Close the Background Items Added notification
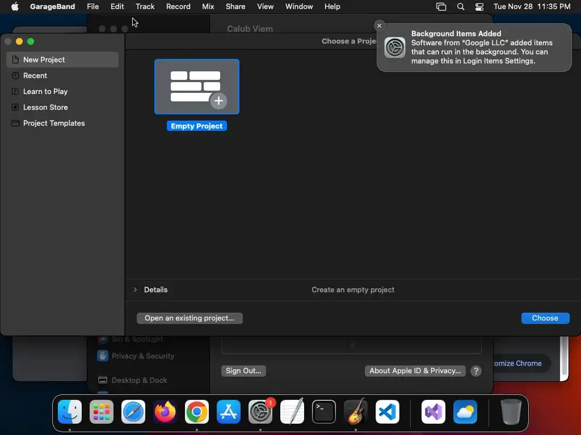 tap(379, 25)
